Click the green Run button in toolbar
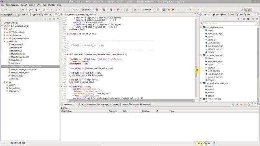 point(30,10)
